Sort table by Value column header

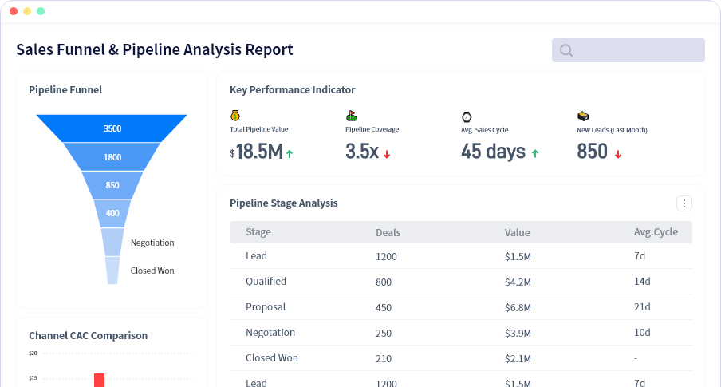517,232
